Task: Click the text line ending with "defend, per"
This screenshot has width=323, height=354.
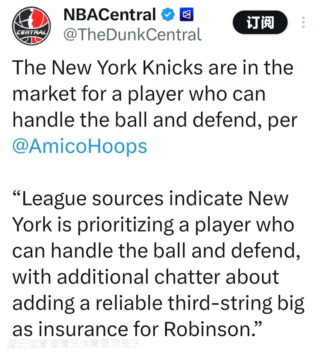Action: [x=155, y=120]
